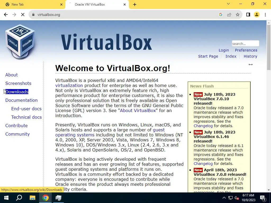Viewport: 271px width, 203px height.
Task: Open the "About VirtualBox" link
Action: 138,110
